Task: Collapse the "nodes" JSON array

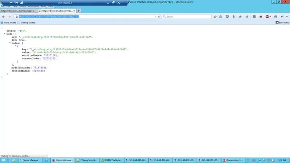Action: click(10, 43)
